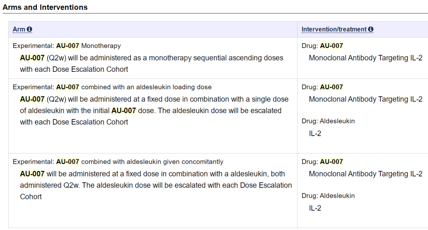Click the aldesleukin given concomitantly arm title
Screen dimensions: 428x230
(118, 162)
